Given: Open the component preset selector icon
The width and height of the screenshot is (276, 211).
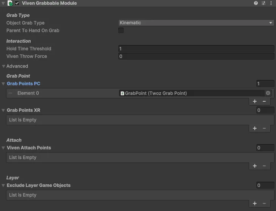Looking at the screenshot, I should [263, 3].
